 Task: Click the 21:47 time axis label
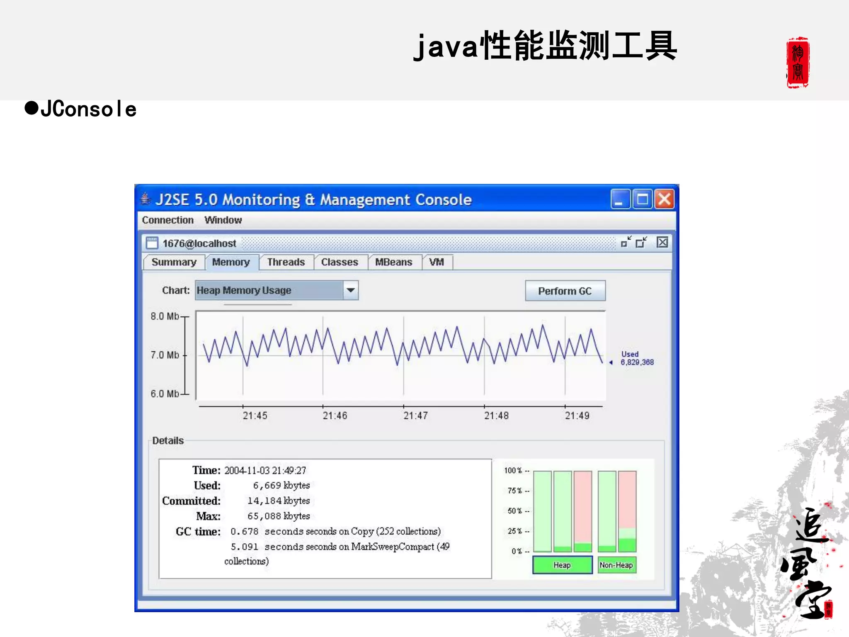pos(416,416)
